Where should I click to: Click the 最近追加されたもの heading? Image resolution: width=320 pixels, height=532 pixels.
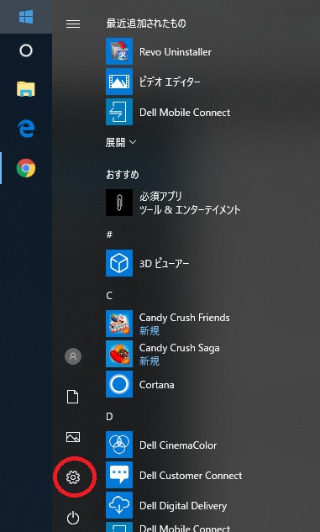pos(146,24)
